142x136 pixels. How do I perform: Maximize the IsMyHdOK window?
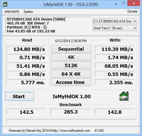click(124, 3)
